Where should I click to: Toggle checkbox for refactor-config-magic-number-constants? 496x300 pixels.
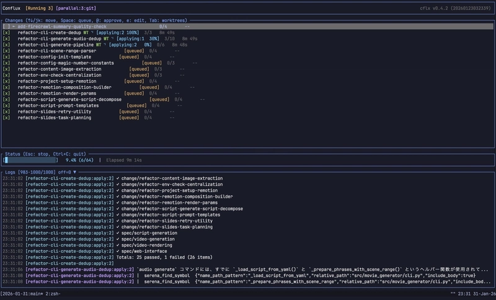point(6,63)
